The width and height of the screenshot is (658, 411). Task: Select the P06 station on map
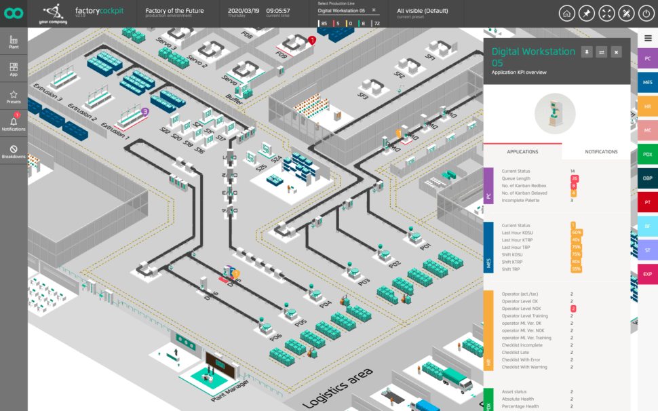[265, 327]
